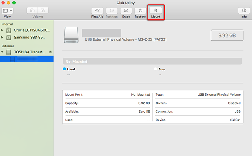Click the Partition toolbar button
252x156 pixels.
[112, 10]
